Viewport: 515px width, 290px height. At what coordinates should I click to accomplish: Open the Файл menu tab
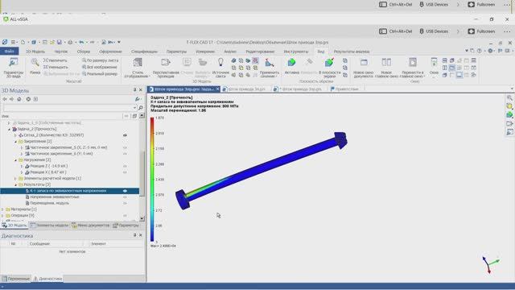point(9,52)
